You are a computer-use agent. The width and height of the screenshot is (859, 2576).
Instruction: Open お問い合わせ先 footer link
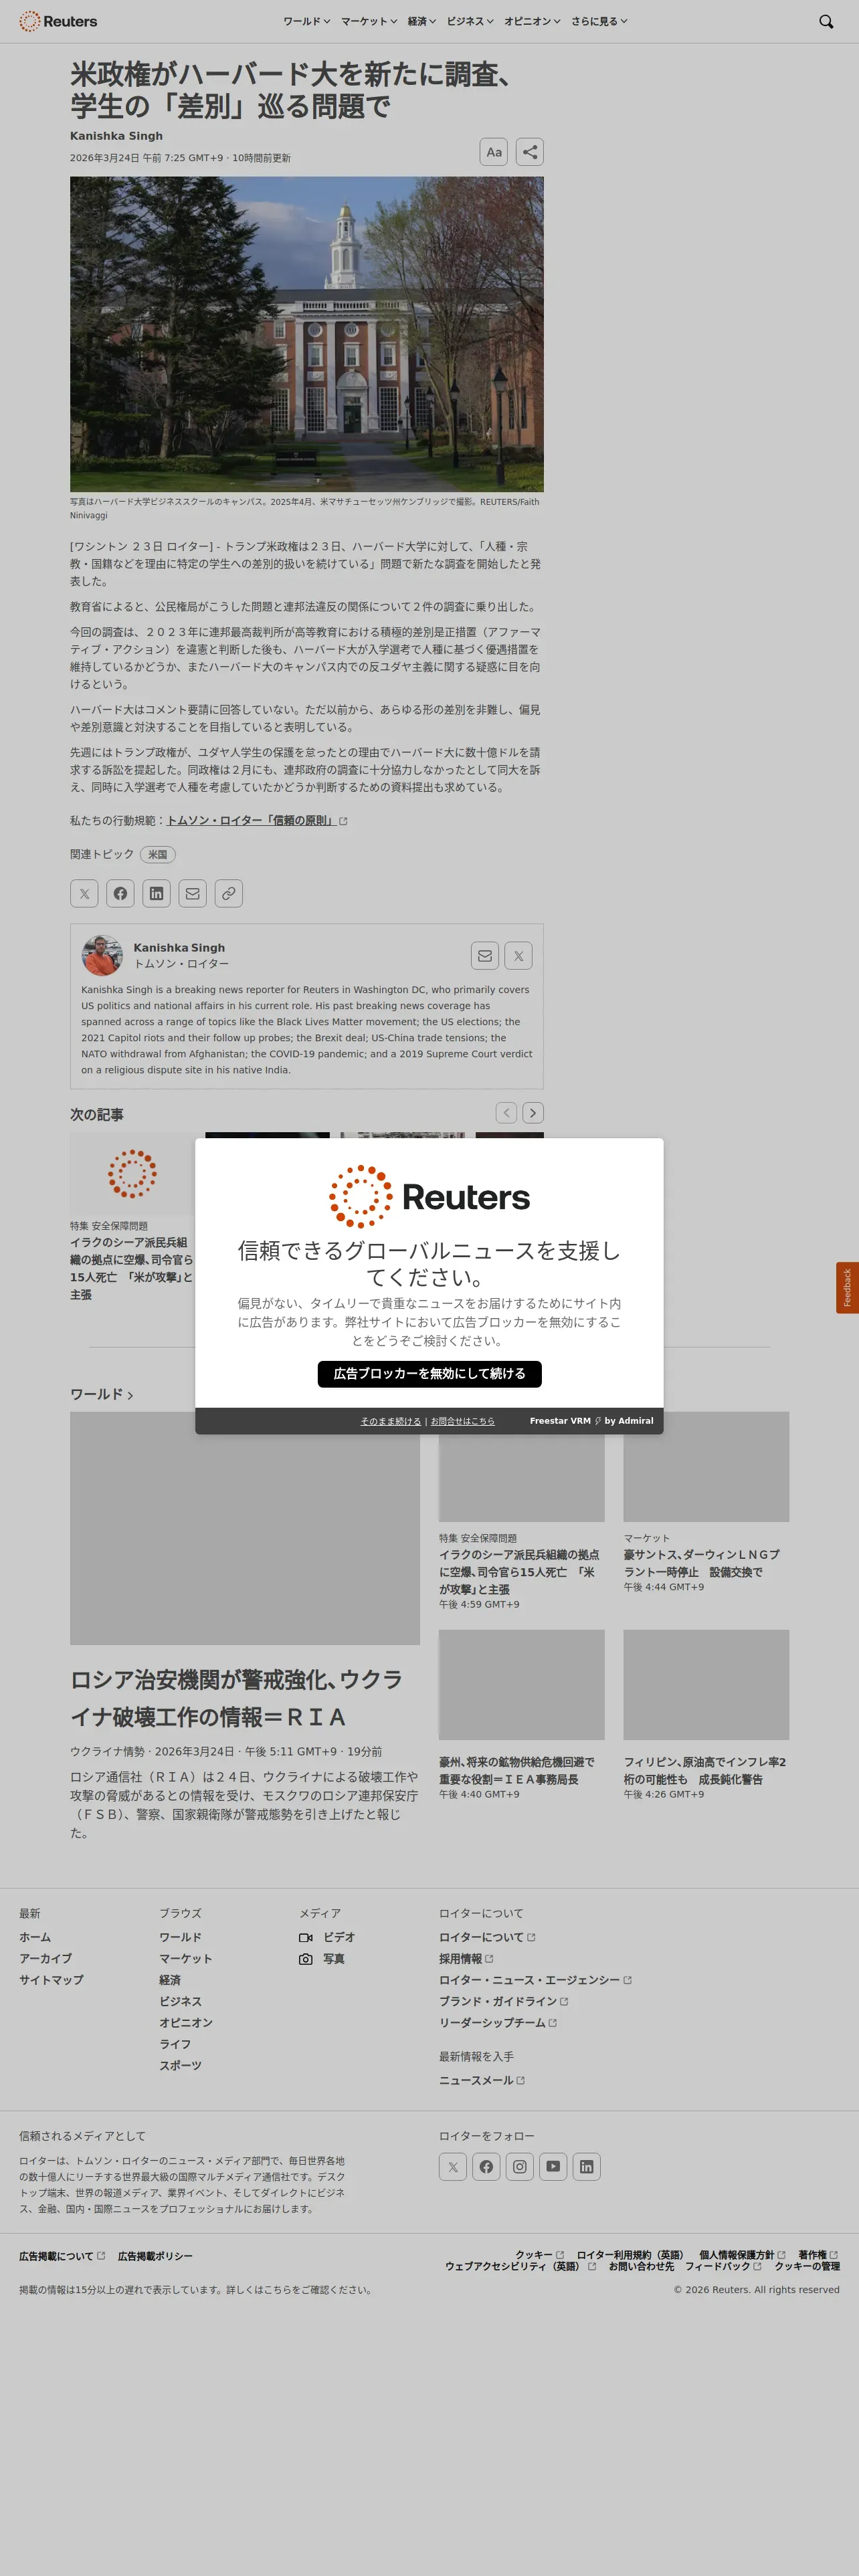[x=641, y=2266]
